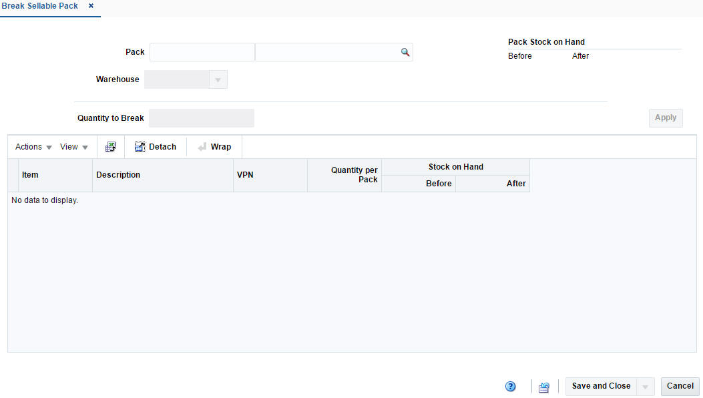Click the Stock on Hand Before column header
The height and width of the screenshot is (398, 703).
[x=419, y=184]
